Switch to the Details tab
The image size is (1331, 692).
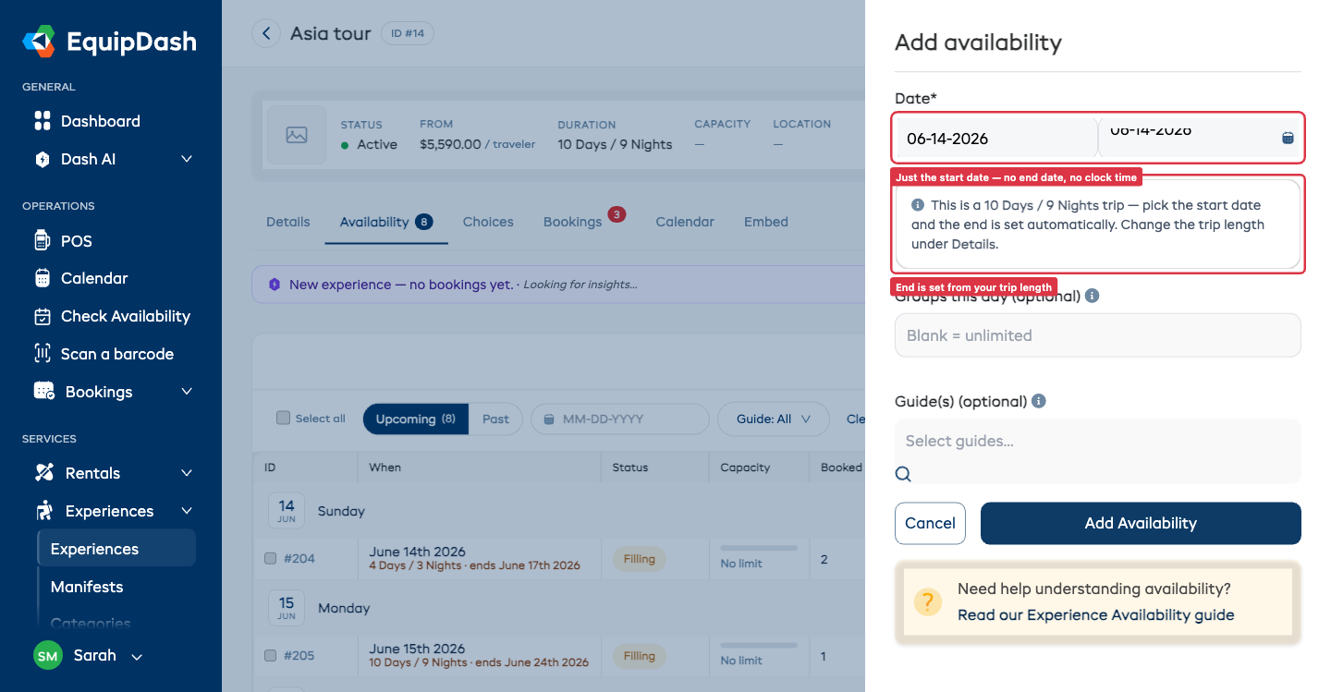(288, 222)
